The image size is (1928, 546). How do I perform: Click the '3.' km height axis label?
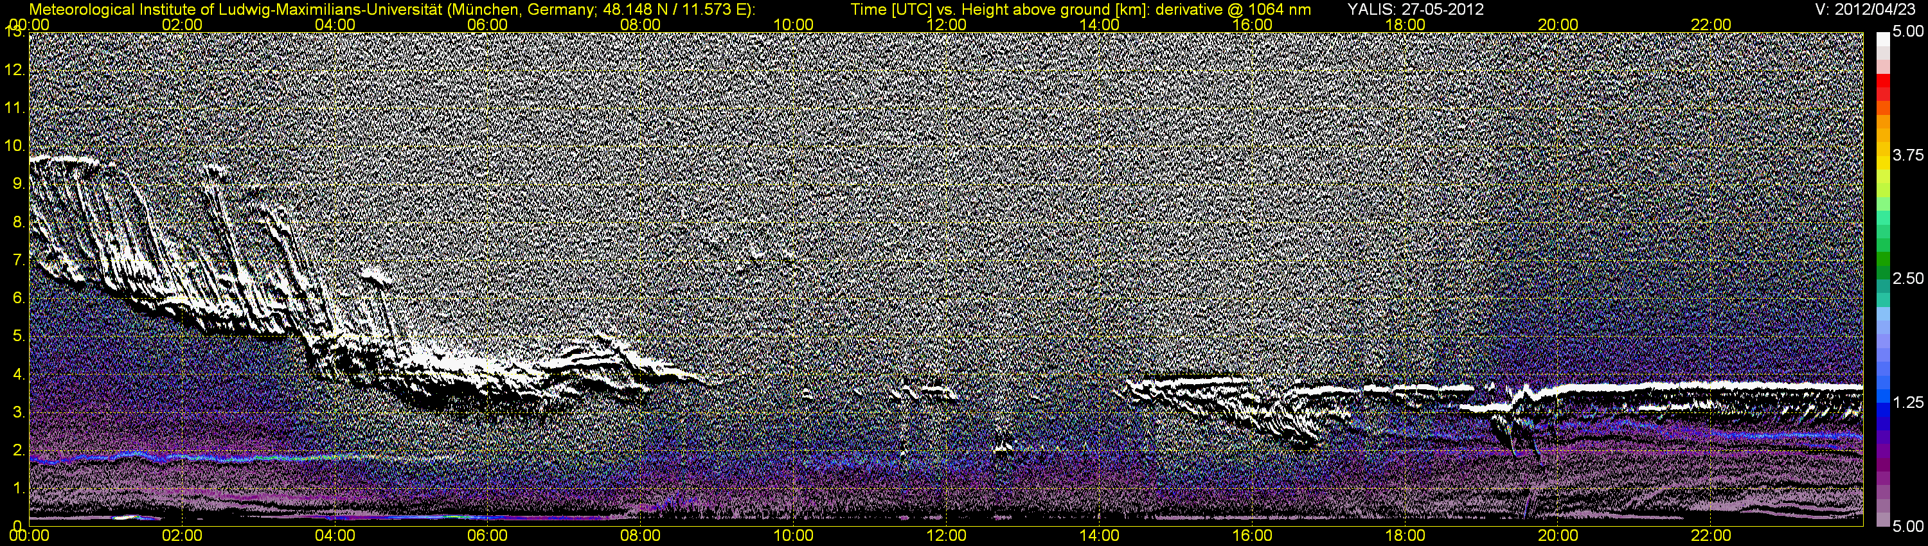pos(19,411)
